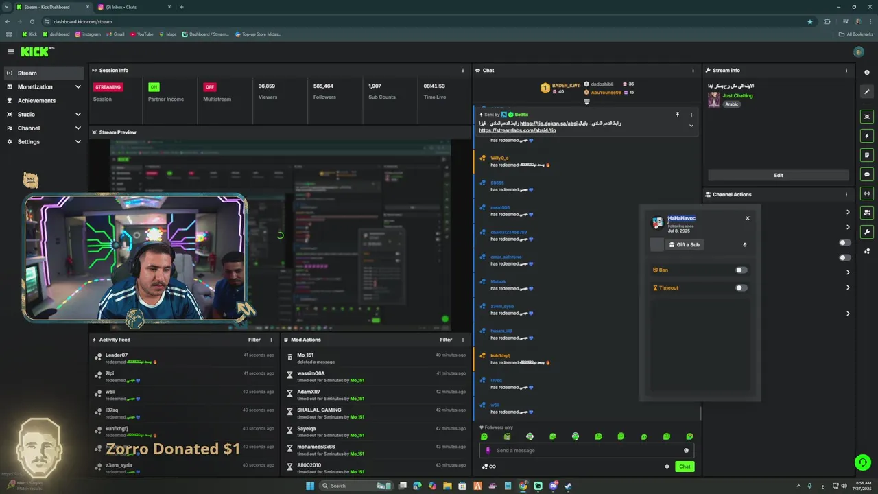Viewport: 878px width, 494px height.
Task: Open Achievements in the sidebar
Action: tap(44, 101)
